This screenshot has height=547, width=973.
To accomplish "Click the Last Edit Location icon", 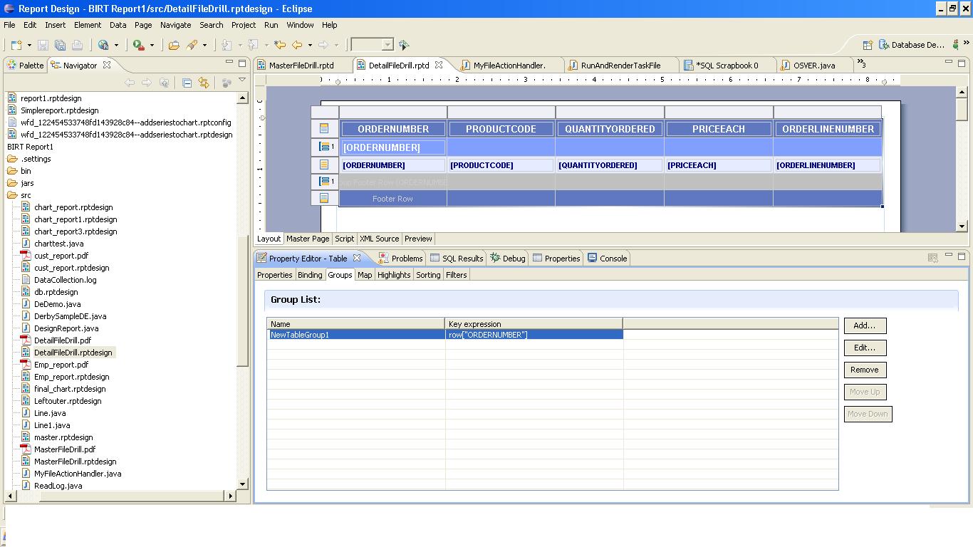I will [280, 45].
